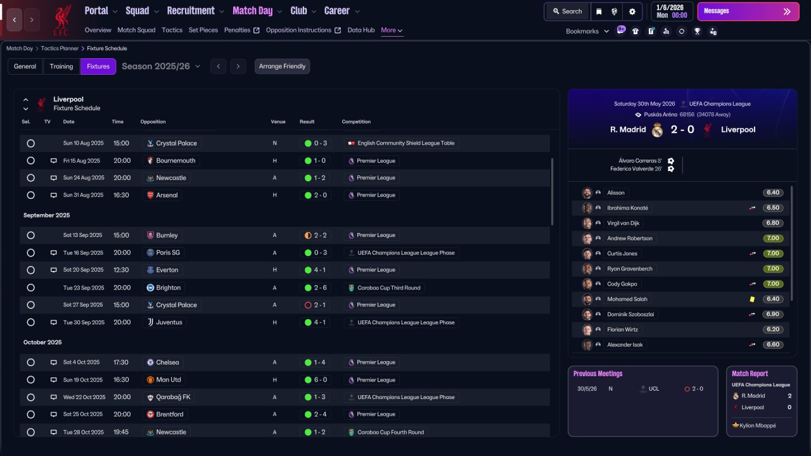The width and height of the screenshot is (811, 456).
Task: Select the Man Utd fixture radio button
Action: click(30, 380)
